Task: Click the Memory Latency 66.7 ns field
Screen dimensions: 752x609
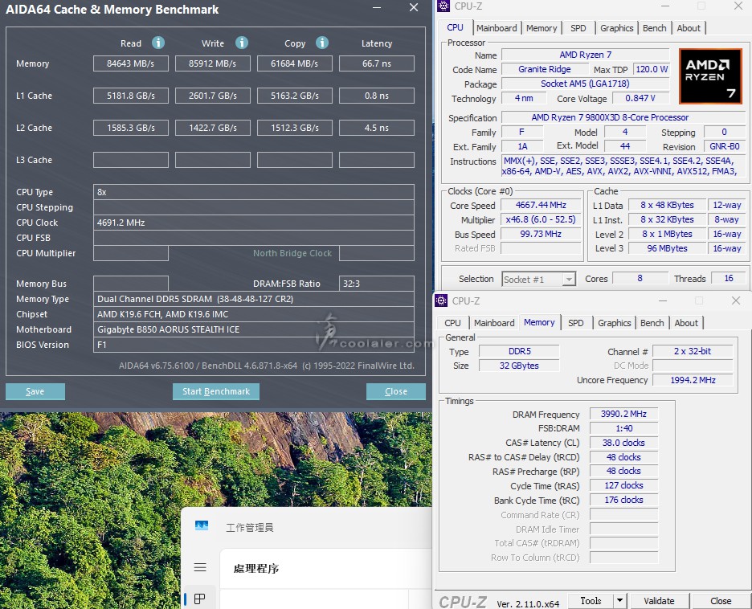Action: [377, 63]
